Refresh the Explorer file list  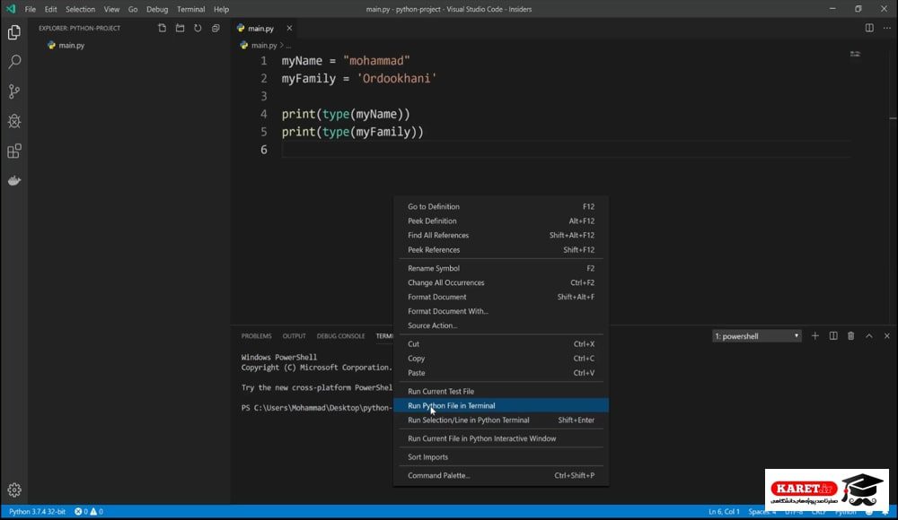point(198,28)
